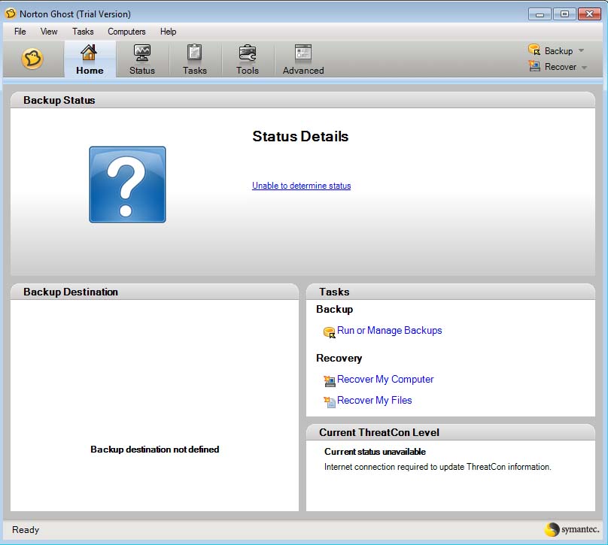Click 'Backup destination not defined' text
The height and width of the screenshot is (545, 608).
(x=155, y=450)
